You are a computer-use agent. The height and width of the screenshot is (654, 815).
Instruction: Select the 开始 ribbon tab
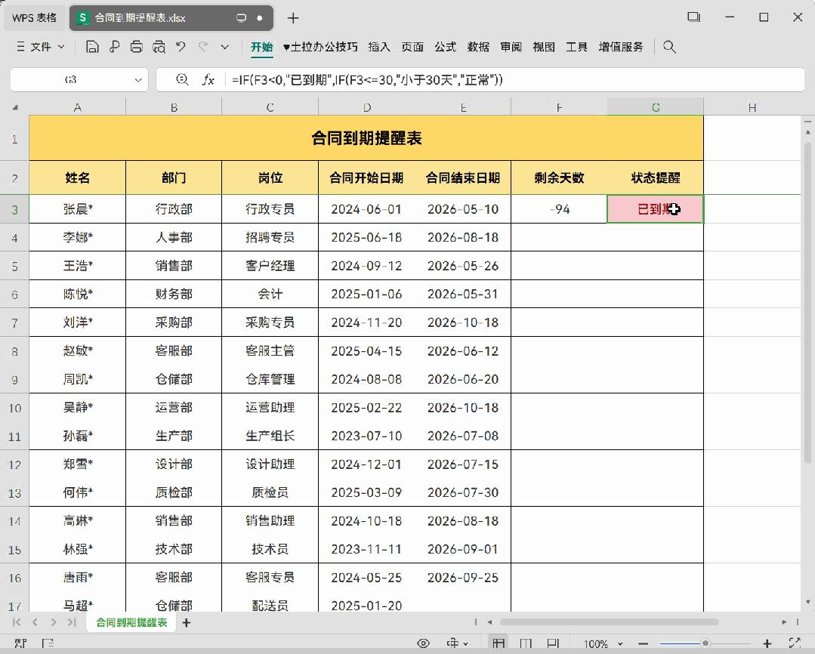(x=261, y=47)
